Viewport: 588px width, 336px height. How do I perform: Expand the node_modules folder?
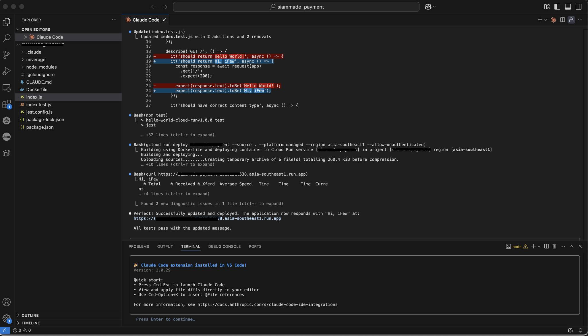click(41, 67)
